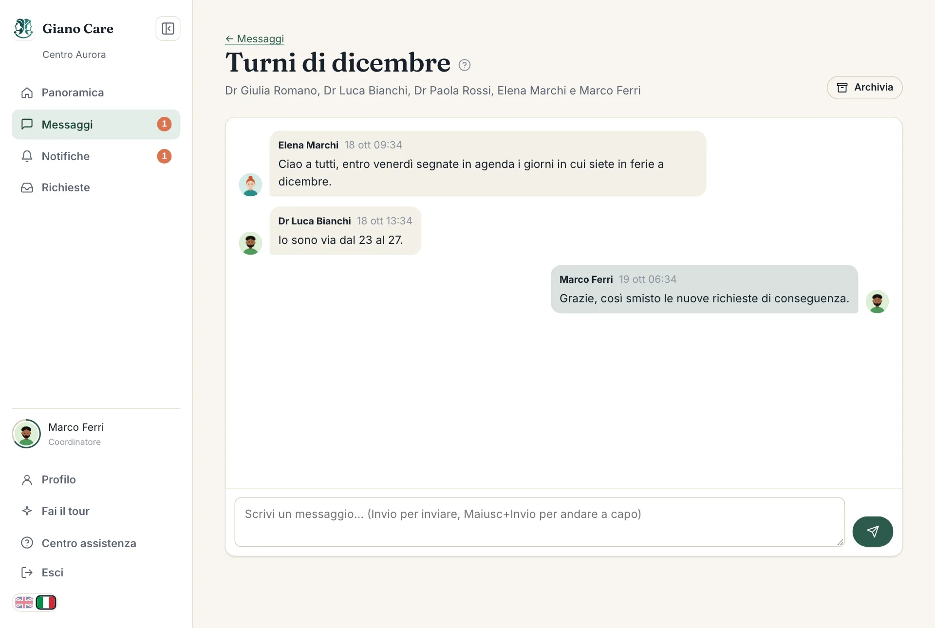Click the 'Centro Aurora' label

click(74, 55)
